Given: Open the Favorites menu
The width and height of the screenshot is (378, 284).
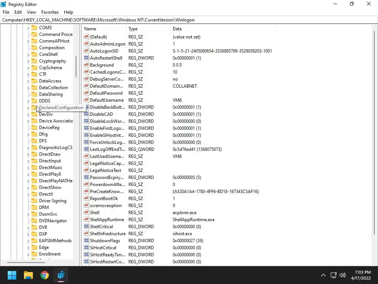Looking at the screenshot, I should 50,12.
